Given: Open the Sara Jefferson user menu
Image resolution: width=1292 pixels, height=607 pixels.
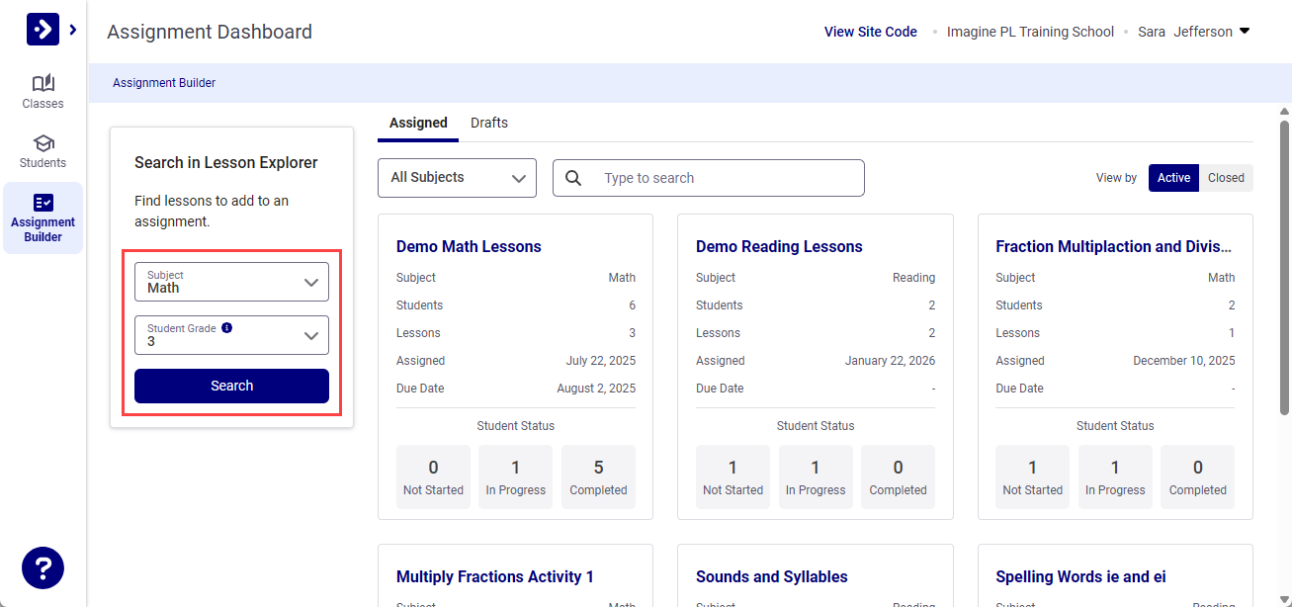Looking at the screenshot, I should pyautogui.click(x=1194, y=32).
